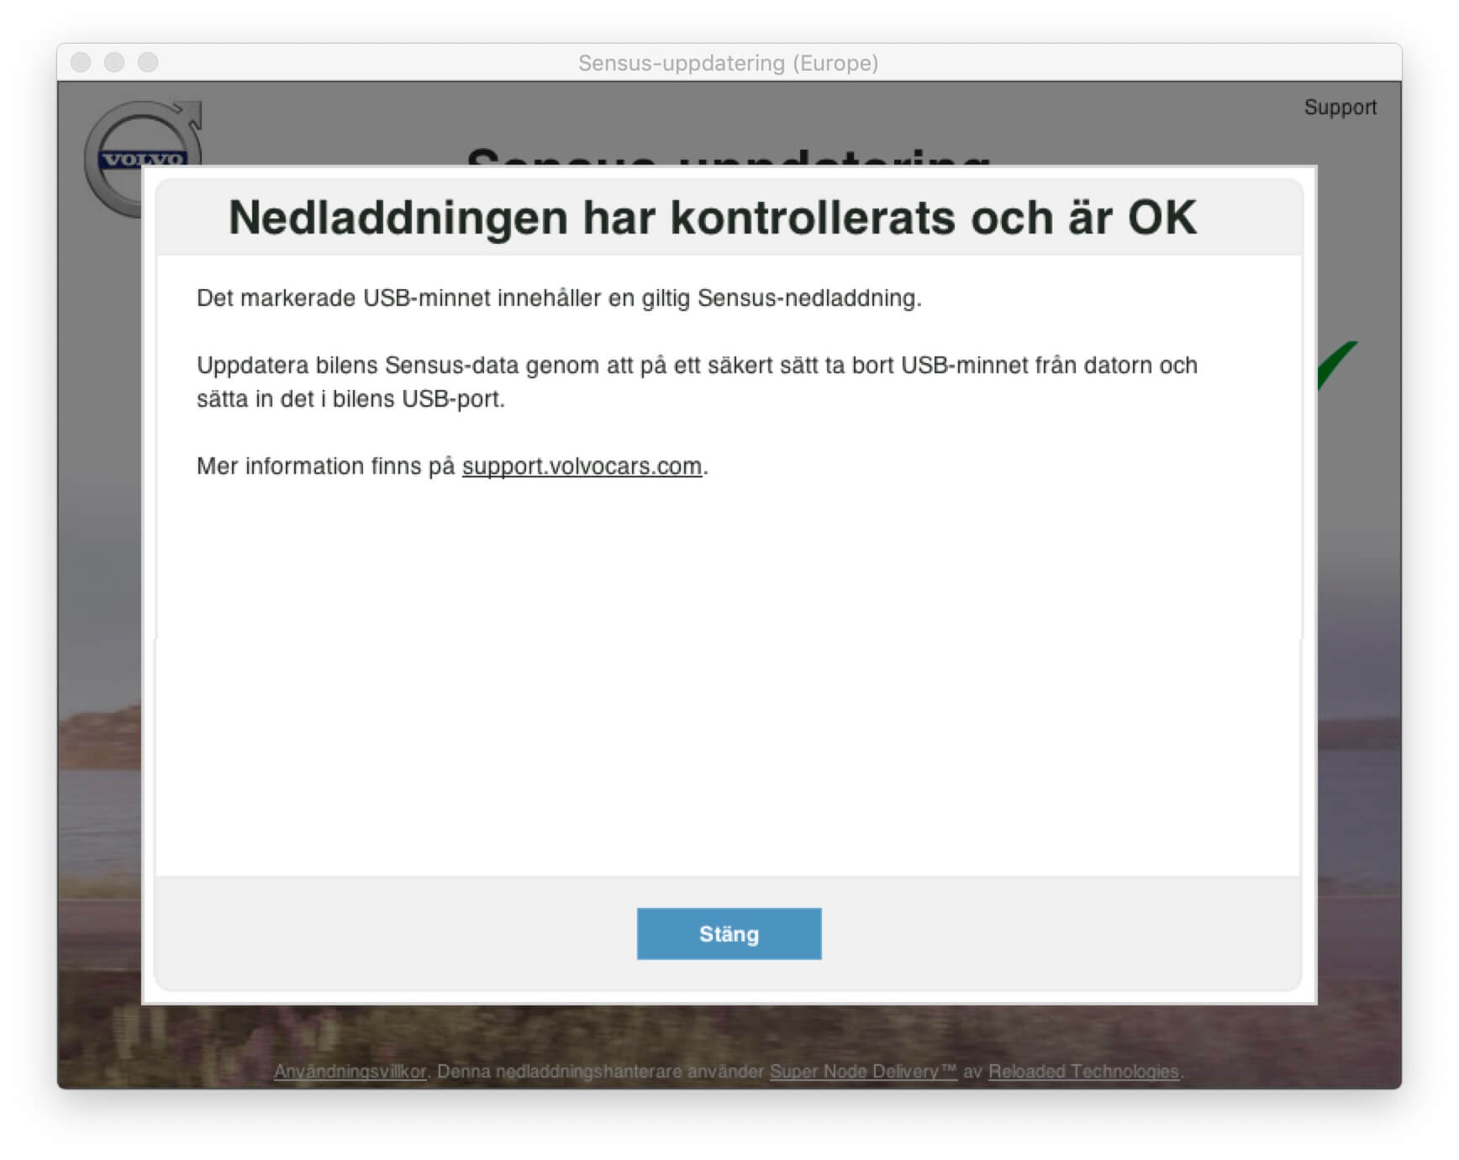
Task: Visit the Reloaded Technologies link
Action: [x=1084, y=1071]
